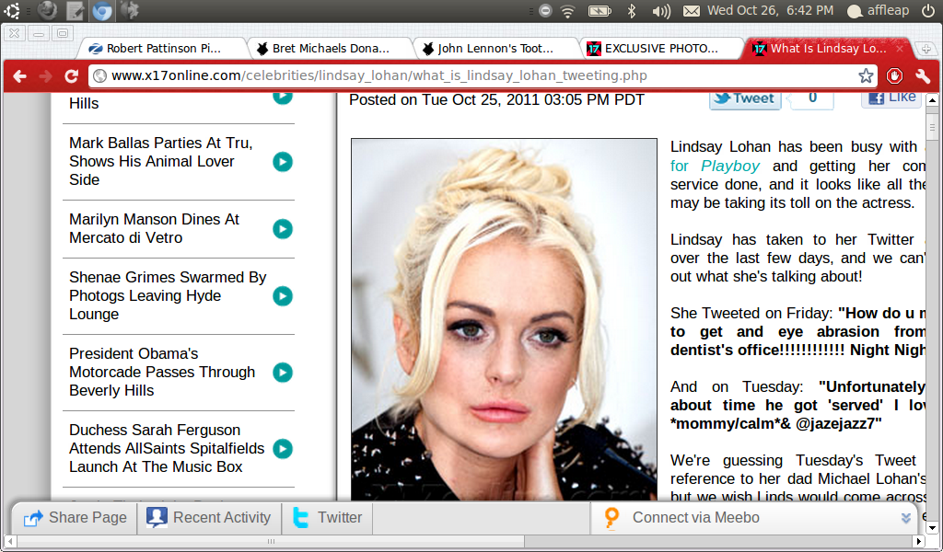Reload the current page
Viewport: 943px width, 552px height.
tap(72, 75)
